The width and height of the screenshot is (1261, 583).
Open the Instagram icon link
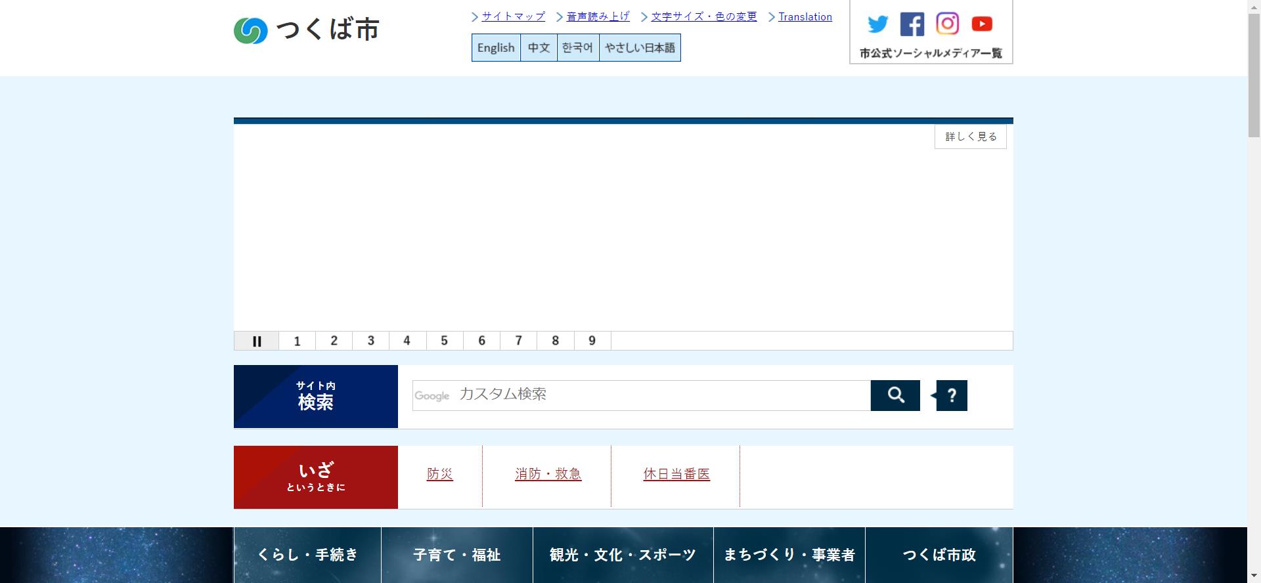point(947,24)
